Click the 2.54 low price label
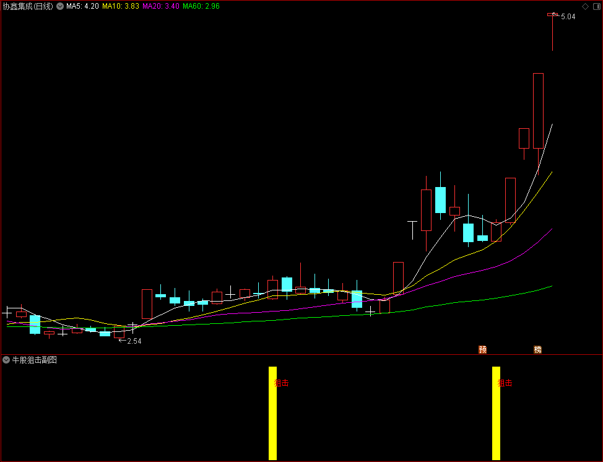 tap(134, 341)
